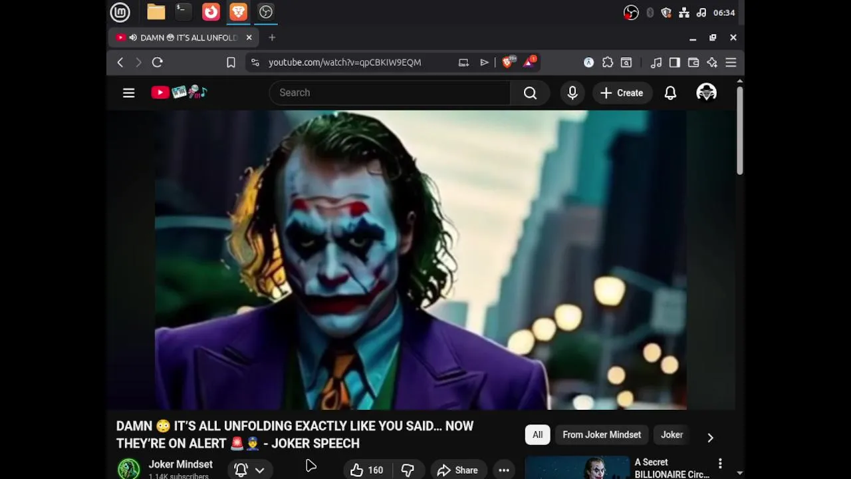Open A Secret BILLIONAIRE Circ... video title
Screen dimensions: 851x479
[671, 468]
